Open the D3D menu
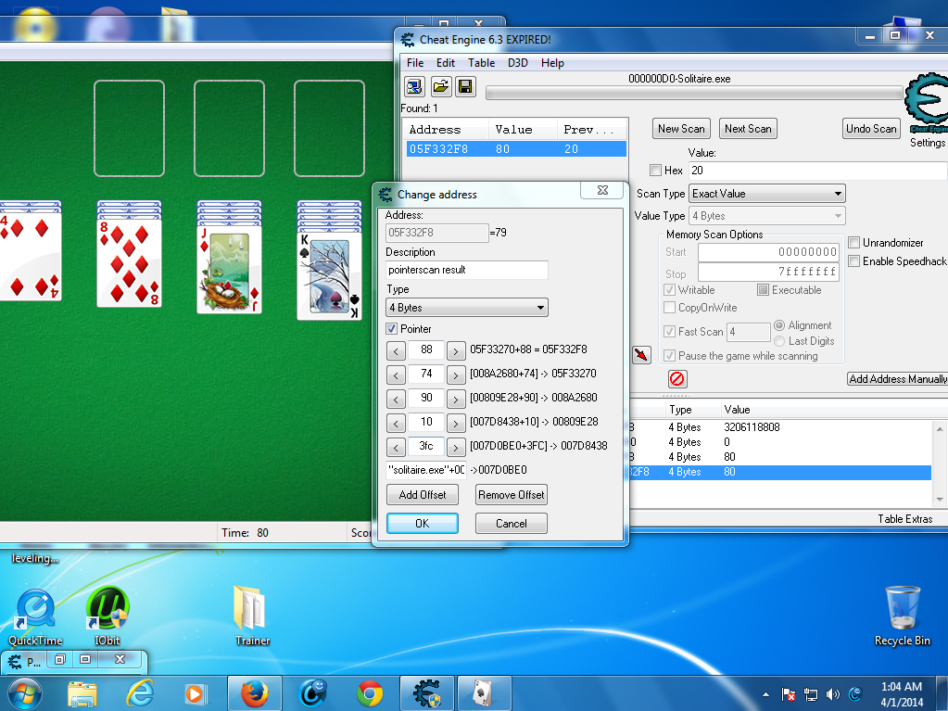Image resolution: width=948 pixels, height=711 pixels. [x=517, y=63]
